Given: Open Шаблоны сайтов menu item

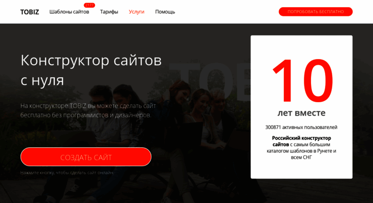Looking at the screenshot, I should (x=69, y=12).
